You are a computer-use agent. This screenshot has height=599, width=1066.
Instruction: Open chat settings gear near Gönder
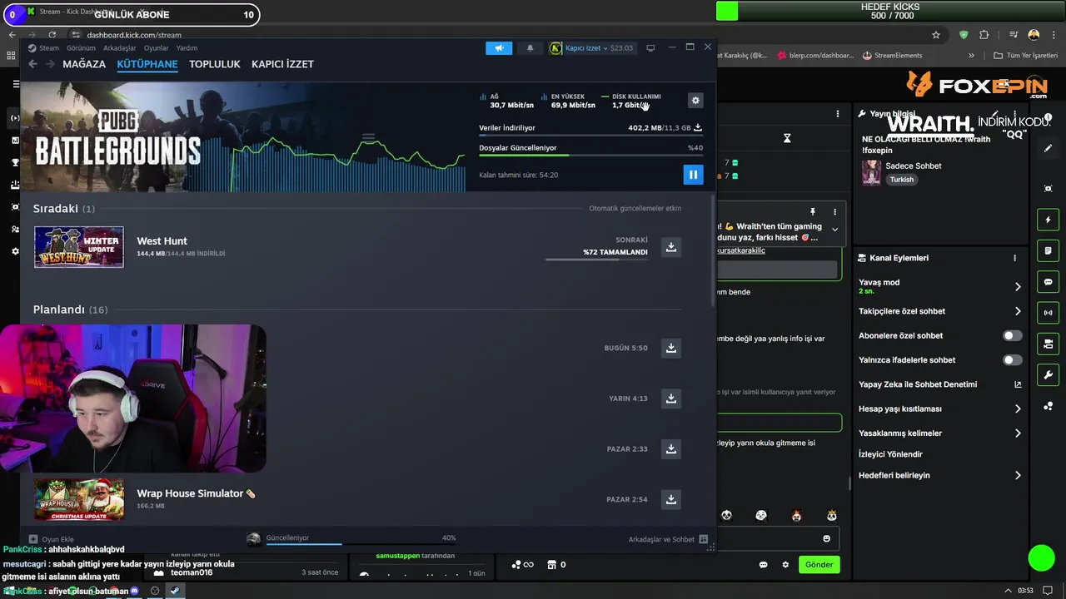coord(785,565)
